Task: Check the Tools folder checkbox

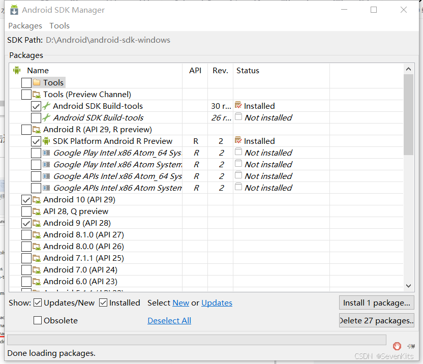Action: pos(26,82)
